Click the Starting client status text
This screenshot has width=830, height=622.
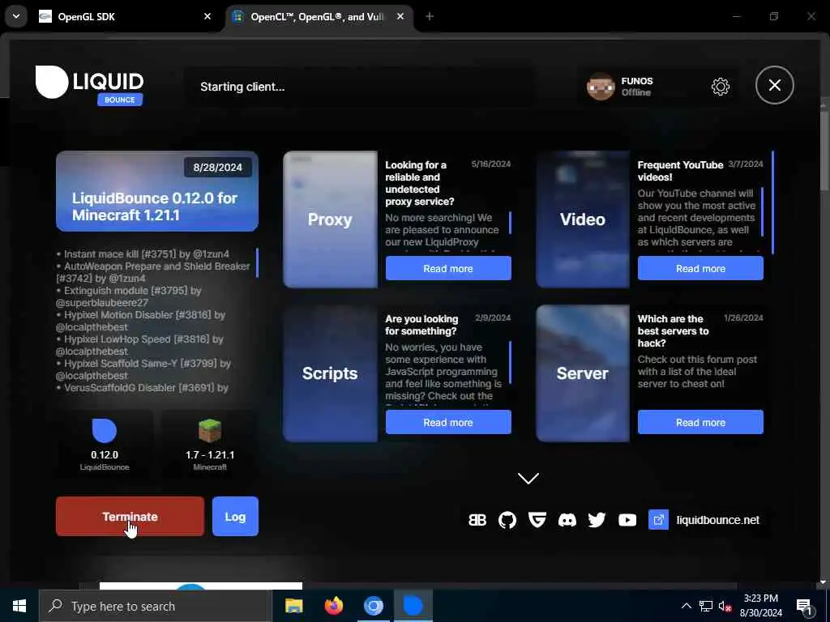point(242,87)
